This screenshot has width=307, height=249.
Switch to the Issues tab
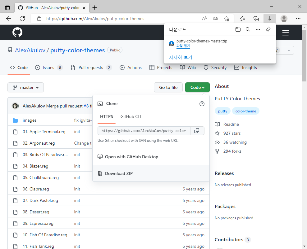(49, 68)
